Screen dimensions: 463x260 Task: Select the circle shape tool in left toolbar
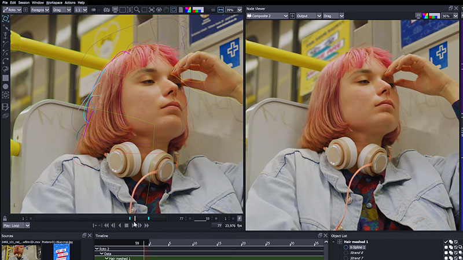[x=5, y=86]
